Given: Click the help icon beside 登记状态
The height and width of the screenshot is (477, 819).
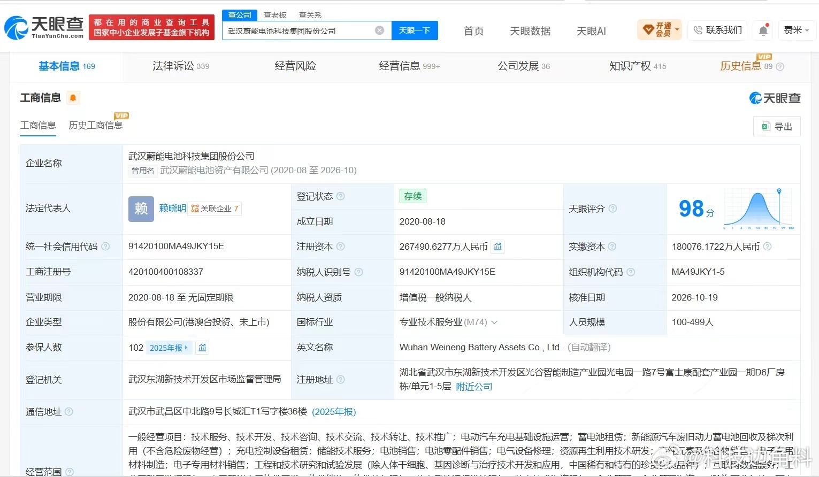Looking at the screenshot, I should pyautogui.click(x=341, y=196).
